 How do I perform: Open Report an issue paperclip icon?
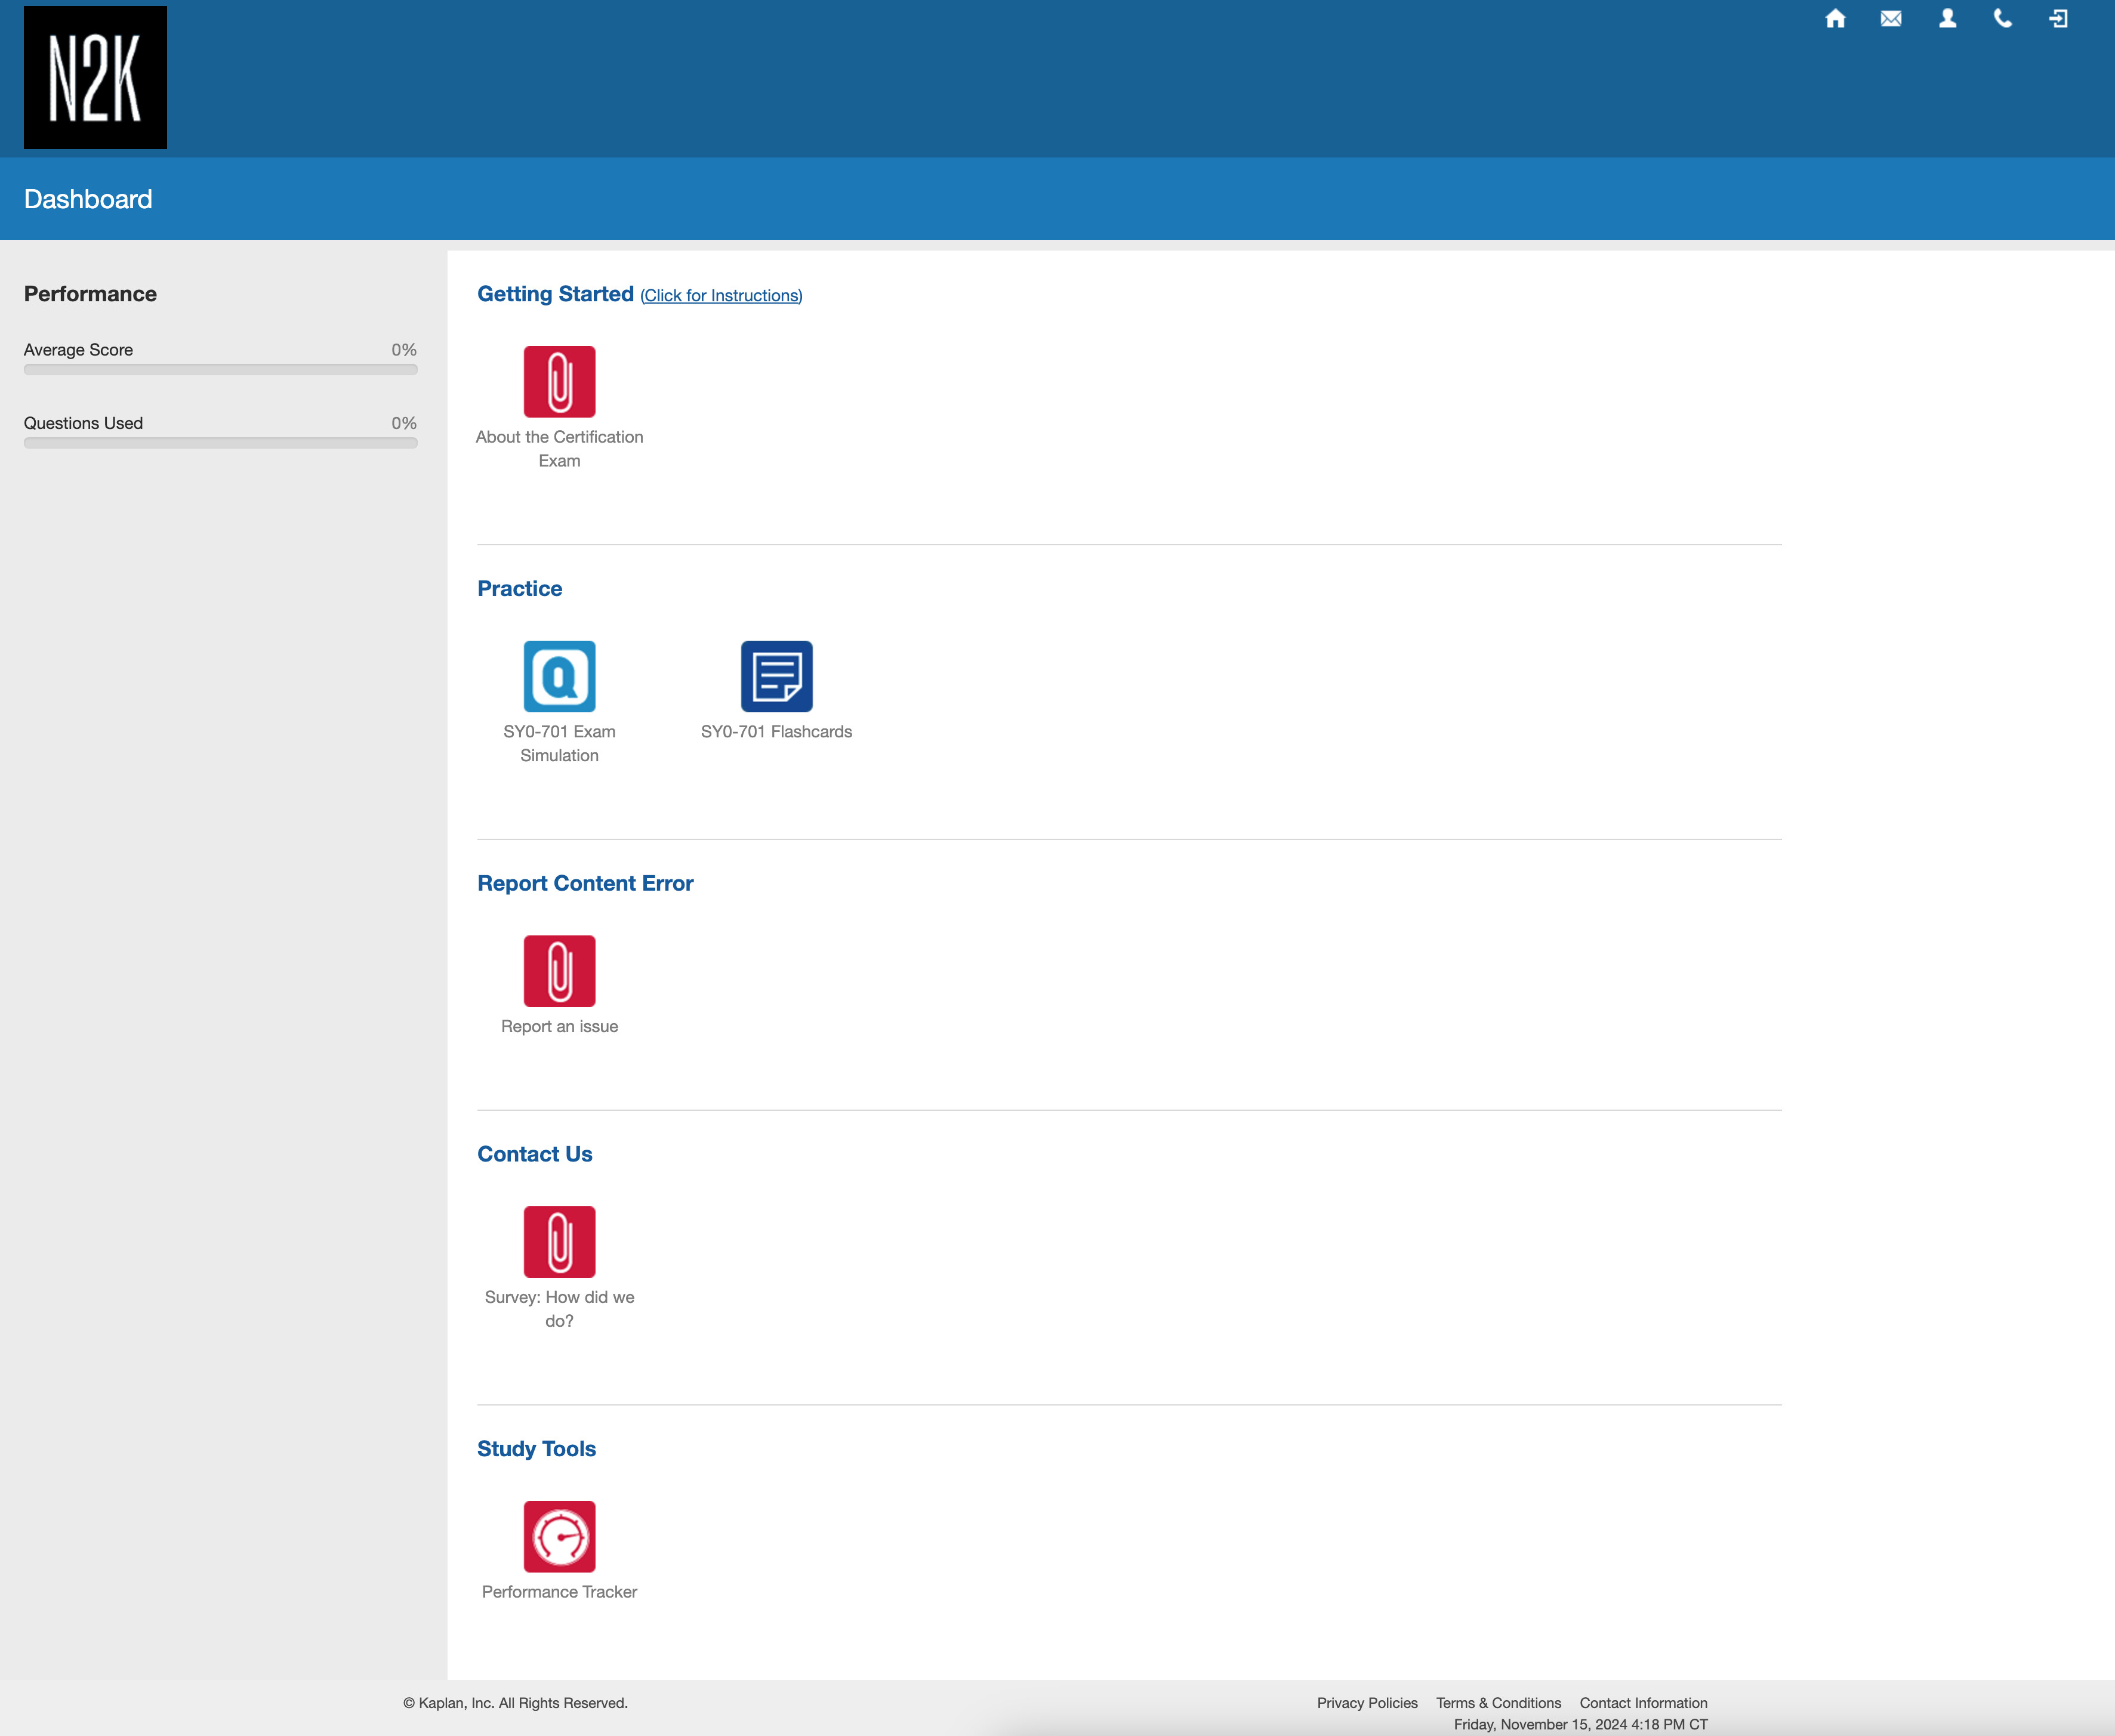tap(559, 971)
